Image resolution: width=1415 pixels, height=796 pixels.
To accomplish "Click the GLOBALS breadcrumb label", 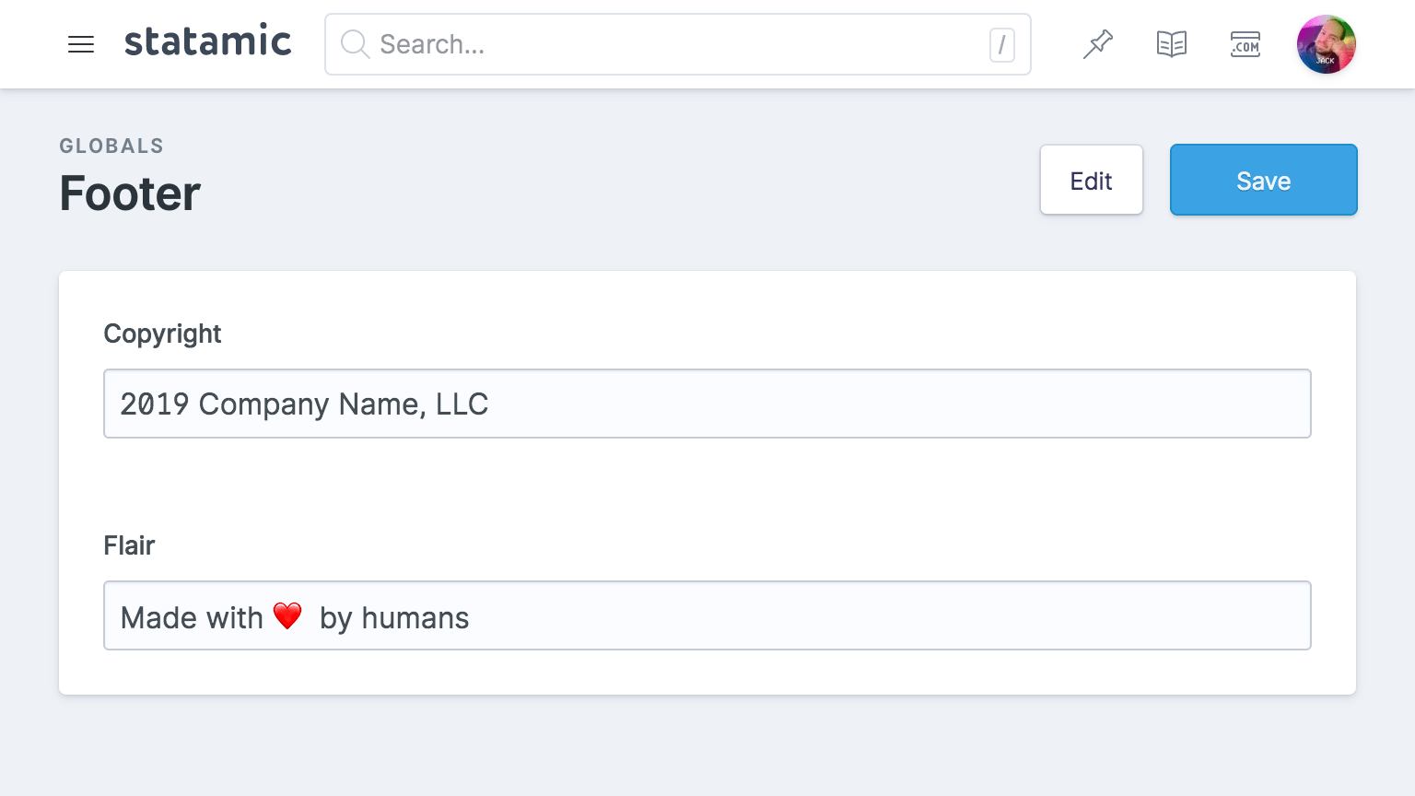I will coord(111,146).
